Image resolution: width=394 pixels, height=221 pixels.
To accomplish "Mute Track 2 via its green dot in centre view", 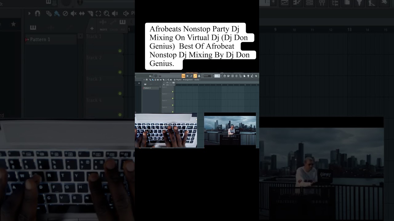I will pos(173,98).
